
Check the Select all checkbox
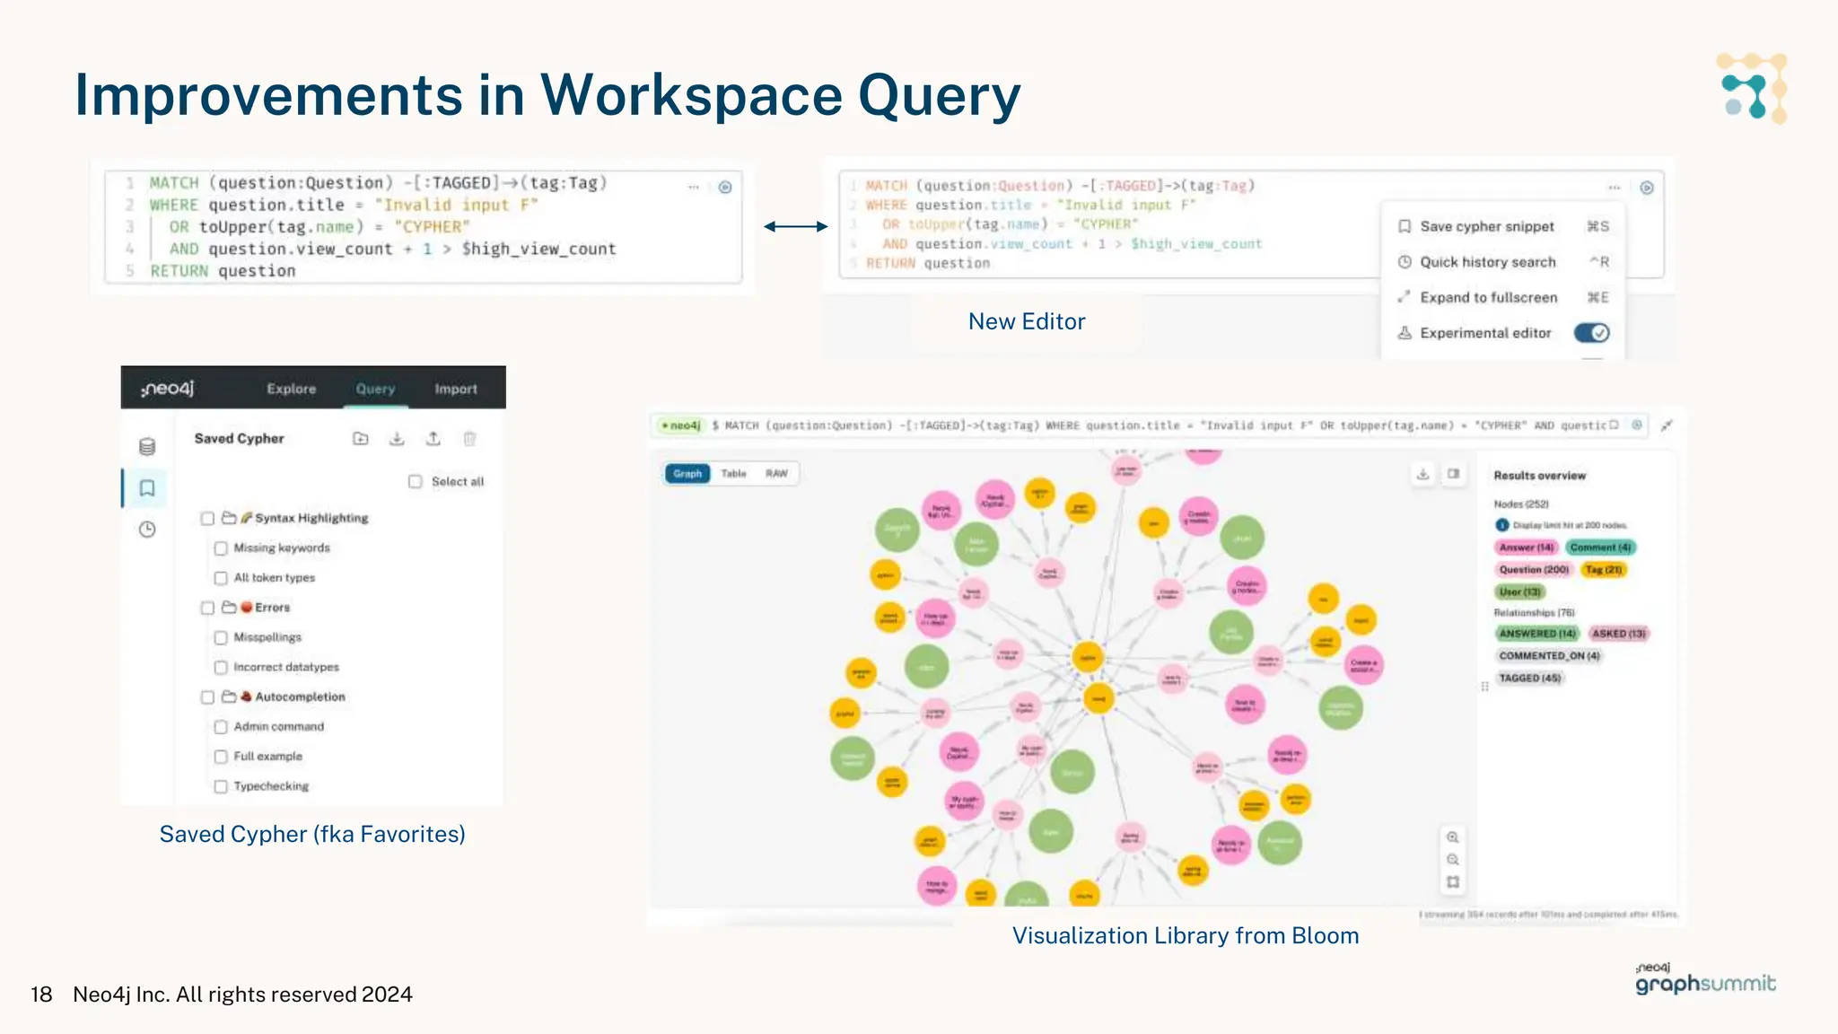tap(416, 481)
